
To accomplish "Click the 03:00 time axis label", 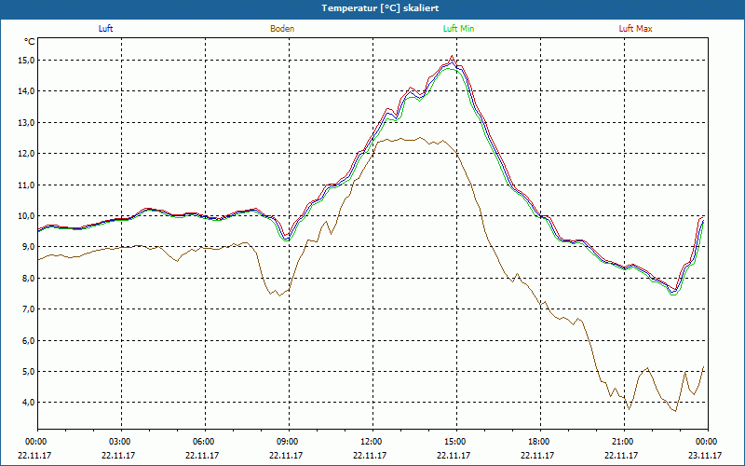I will [x=122, y=442].
